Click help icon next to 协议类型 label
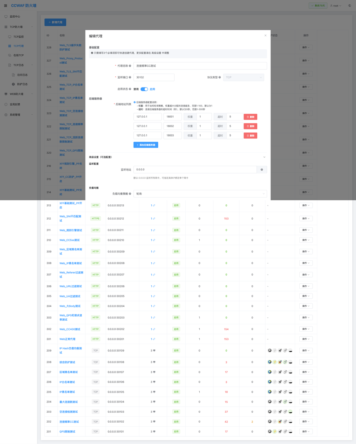The width and height of the screenshot is (356, 444). (x=220, y=77)
